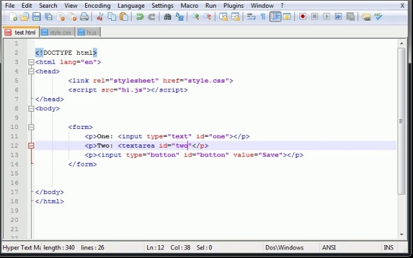Switch to the hi.js tab
Image resolution: width=413 pixels, height=258 pixels.
(88, 32)
